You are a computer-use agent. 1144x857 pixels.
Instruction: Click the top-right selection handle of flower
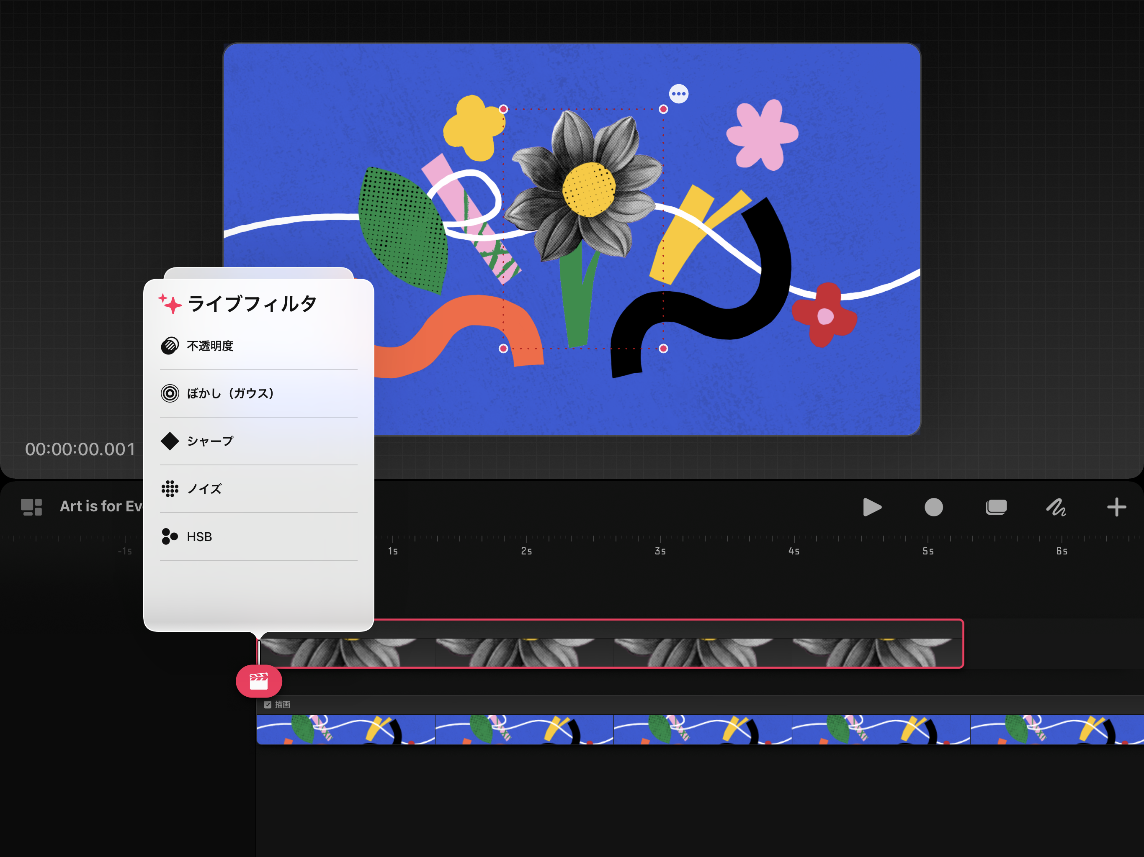[x=664, y=109]
